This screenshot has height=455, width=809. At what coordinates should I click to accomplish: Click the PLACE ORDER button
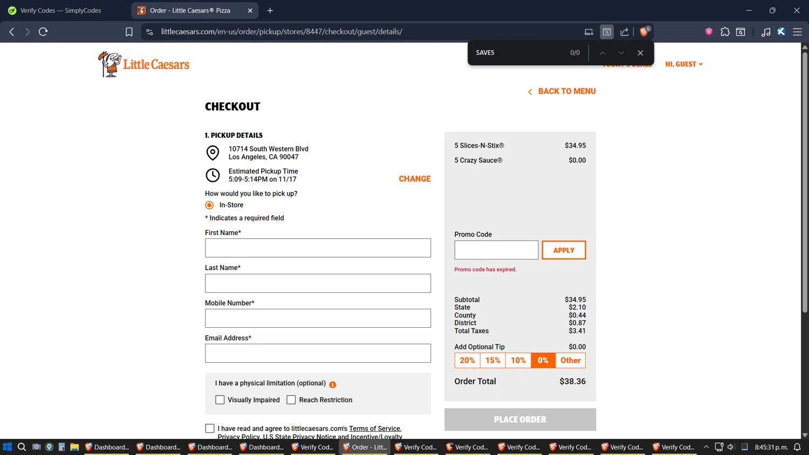[520, 419]
